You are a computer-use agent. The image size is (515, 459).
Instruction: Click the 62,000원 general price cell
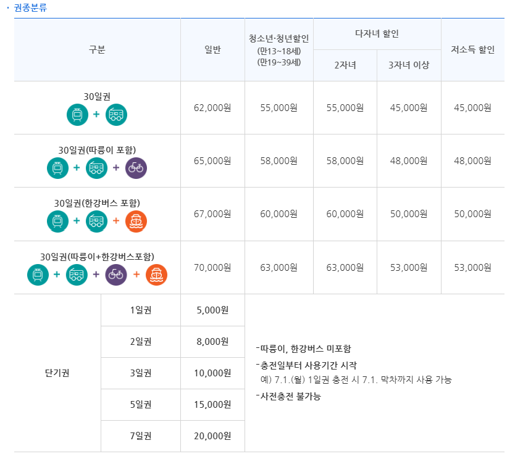(x=212, y=107)
